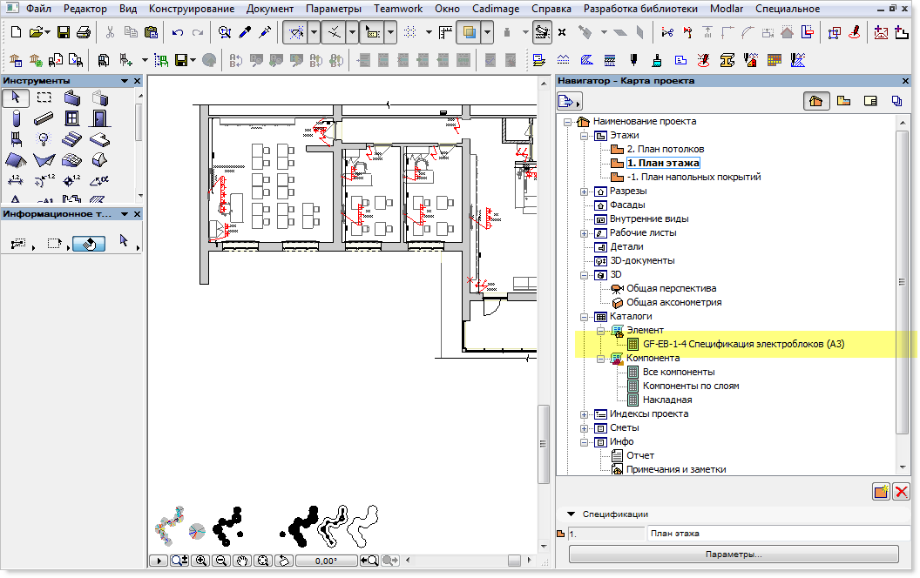Open the Инструменты panel dropdown arrow
Viewport: 920px width, 578px height.
coord(125,81)
